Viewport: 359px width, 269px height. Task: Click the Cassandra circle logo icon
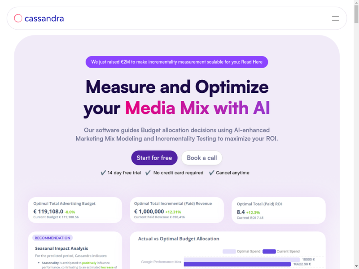pos(18,18)
